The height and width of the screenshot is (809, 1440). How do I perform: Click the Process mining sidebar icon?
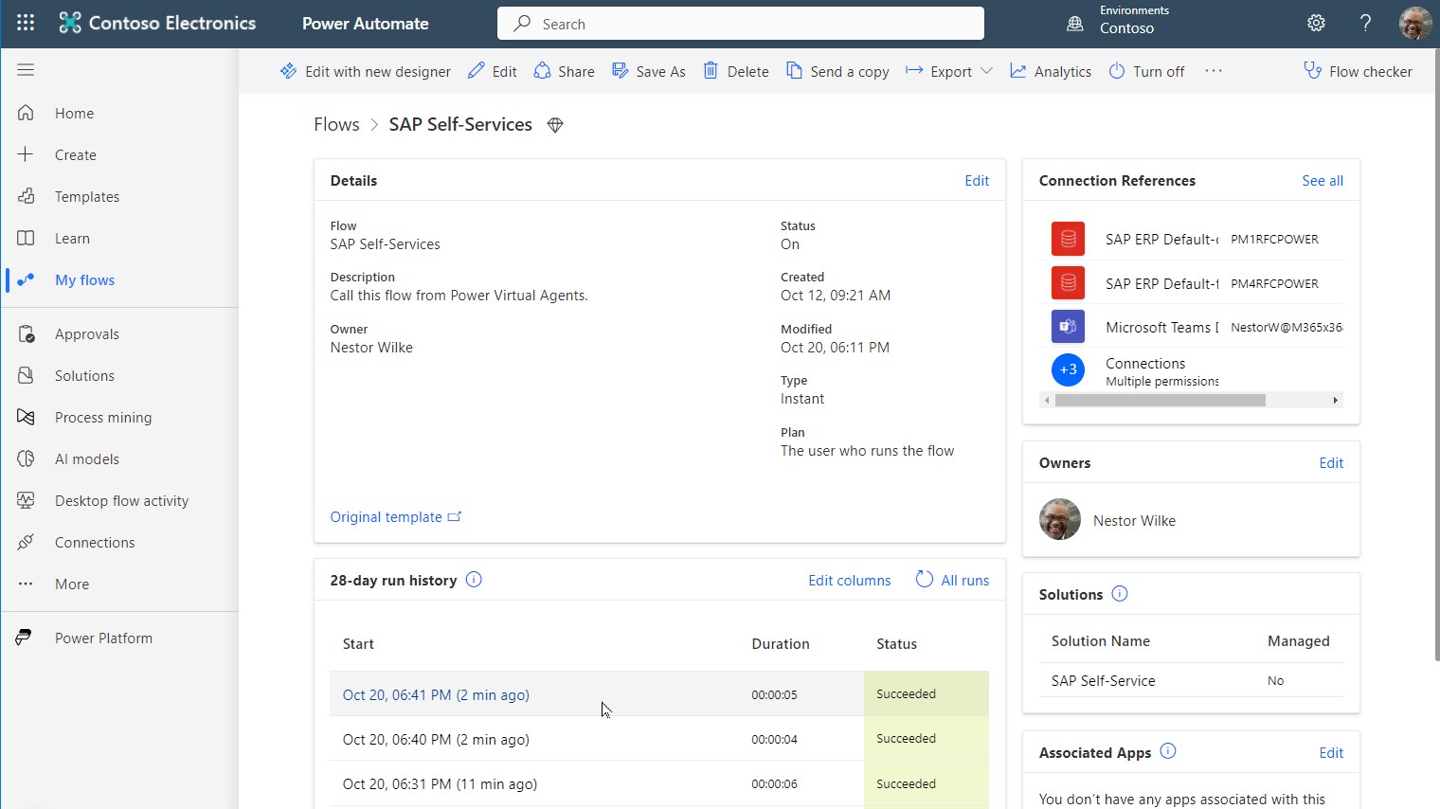pos(26,417)
